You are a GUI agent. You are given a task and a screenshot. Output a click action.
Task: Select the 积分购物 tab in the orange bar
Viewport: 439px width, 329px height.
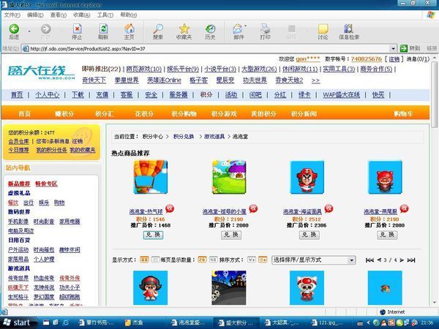[184, 113]
